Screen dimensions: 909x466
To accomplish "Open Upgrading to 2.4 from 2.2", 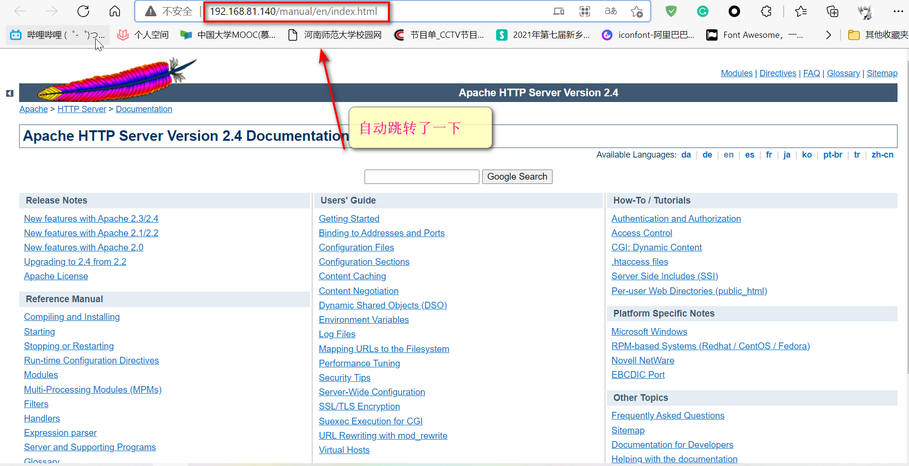I will coord(75,262).
